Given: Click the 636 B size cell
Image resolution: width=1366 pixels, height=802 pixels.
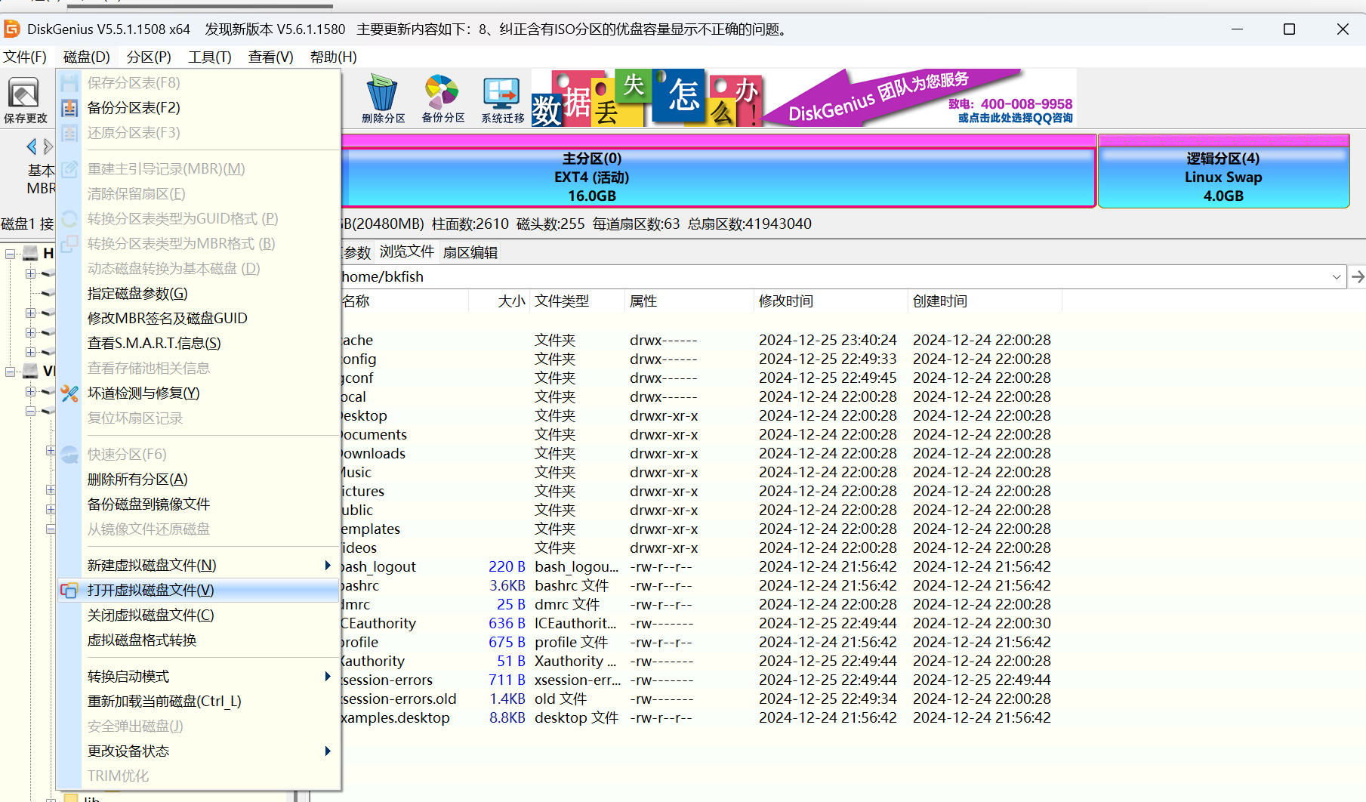Looking at the screenshot, I should pos(507,624).
